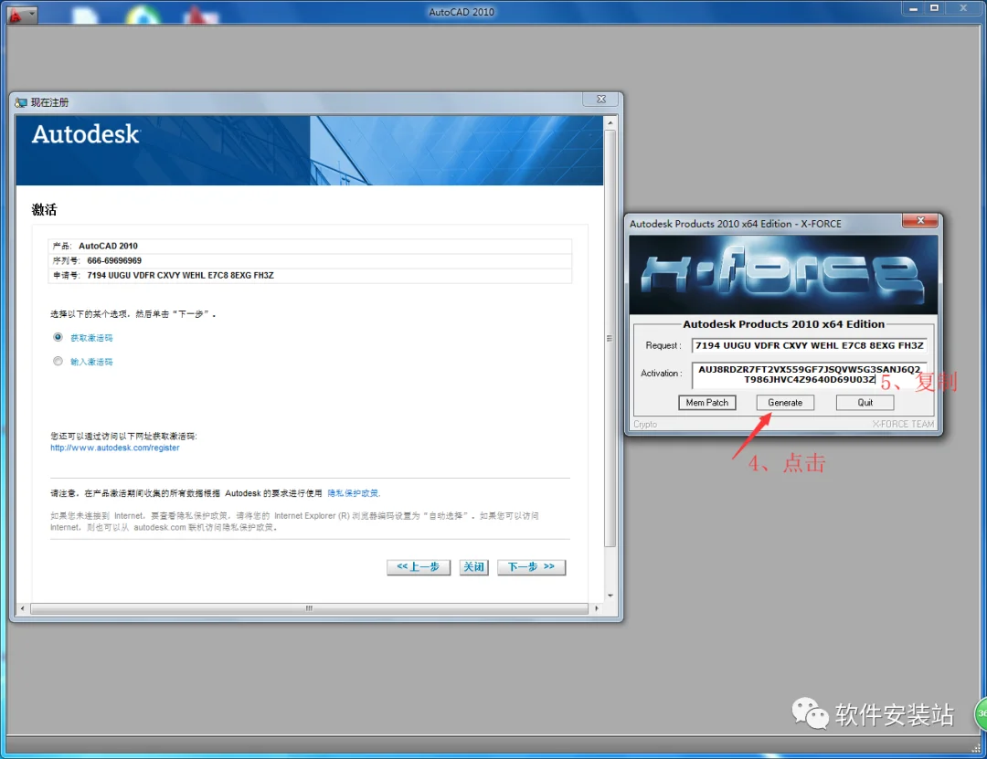The height and width of the screenshot is (759, 987).
Task: Close the X-FORCE keygen window
Action: point(919,220)
